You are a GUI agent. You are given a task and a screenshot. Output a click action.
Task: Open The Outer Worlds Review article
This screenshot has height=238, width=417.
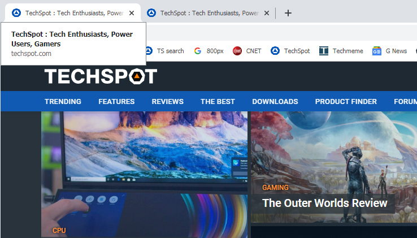coord(324,203)
